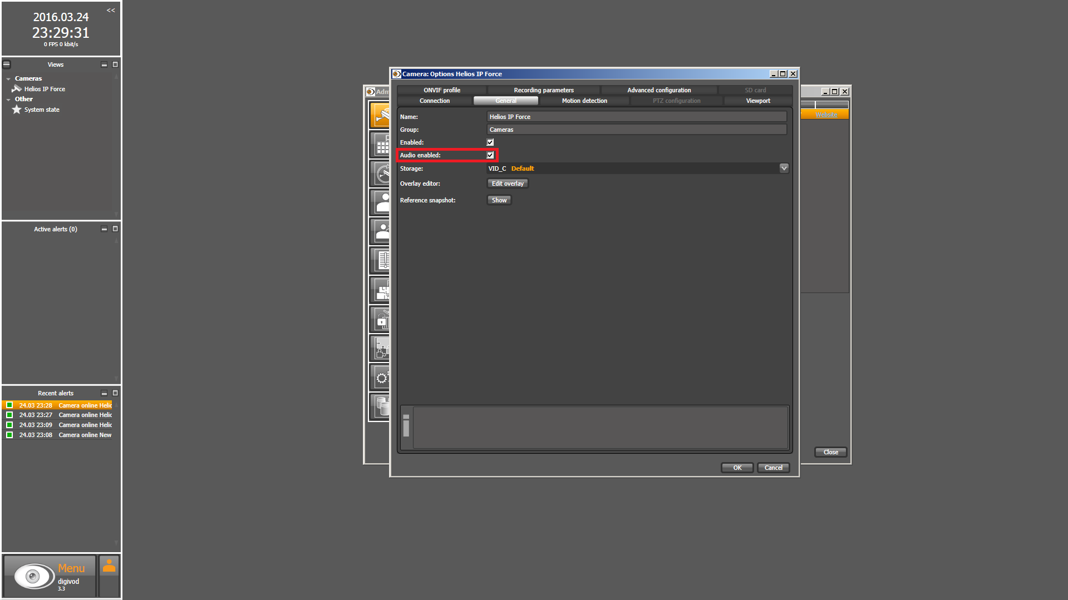Viewport: 1068px width, 600px height.
Task: Open the Recording parameters tab
Action: [x=543, y=90]
